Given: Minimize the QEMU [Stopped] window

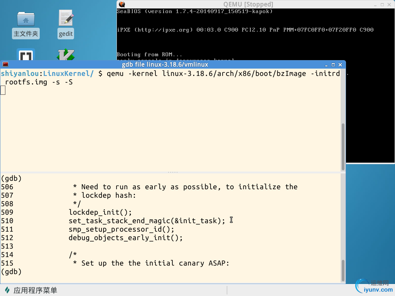Looking at the screenshot, I should pyautogui.click(x=375, y=5).
